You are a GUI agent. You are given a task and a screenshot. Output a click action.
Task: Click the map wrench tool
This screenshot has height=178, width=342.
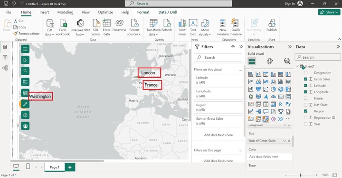[x=25, y=104]
